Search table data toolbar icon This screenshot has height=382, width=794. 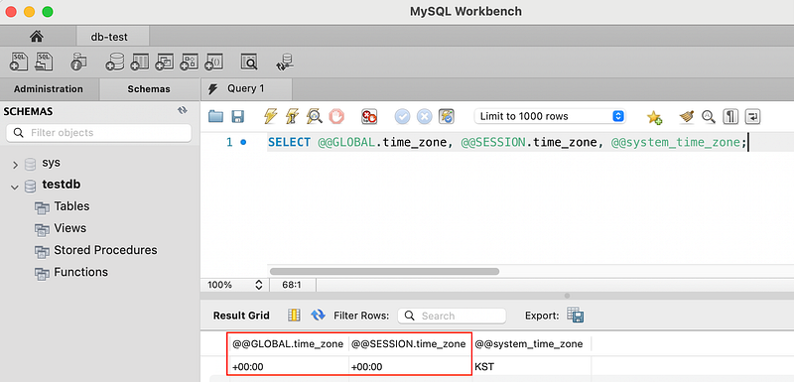coord(250,62)
